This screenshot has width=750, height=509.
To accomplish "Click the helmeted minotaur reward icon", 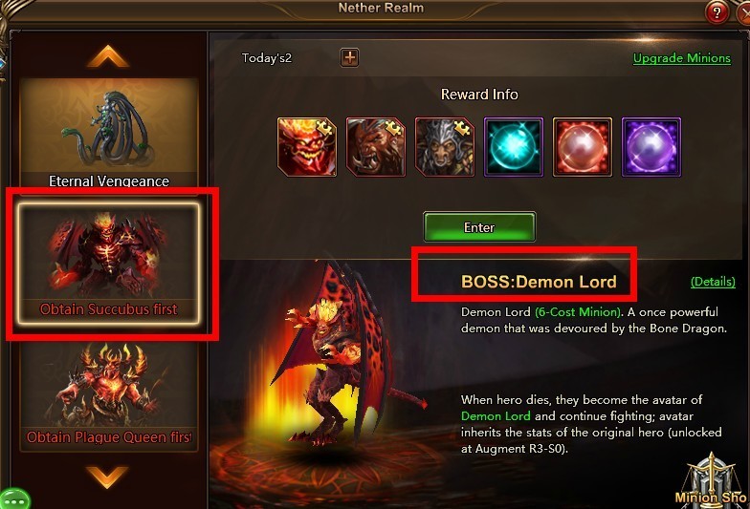I will (x=445, y=147).
